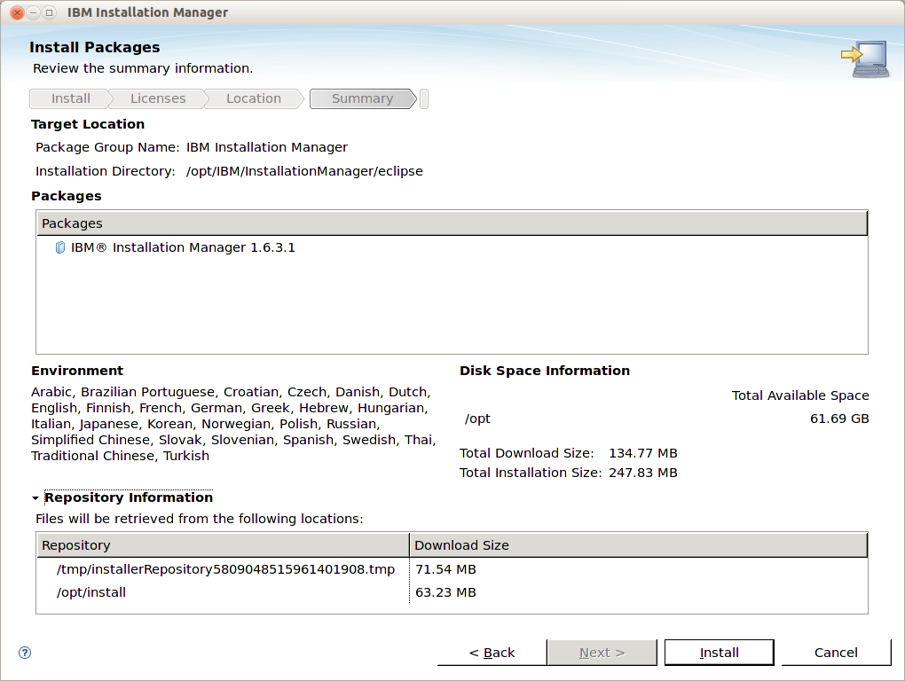Click the greyed-out Next button
The height and width of the screenshot is (681, 905).
[x=602, y=653]
